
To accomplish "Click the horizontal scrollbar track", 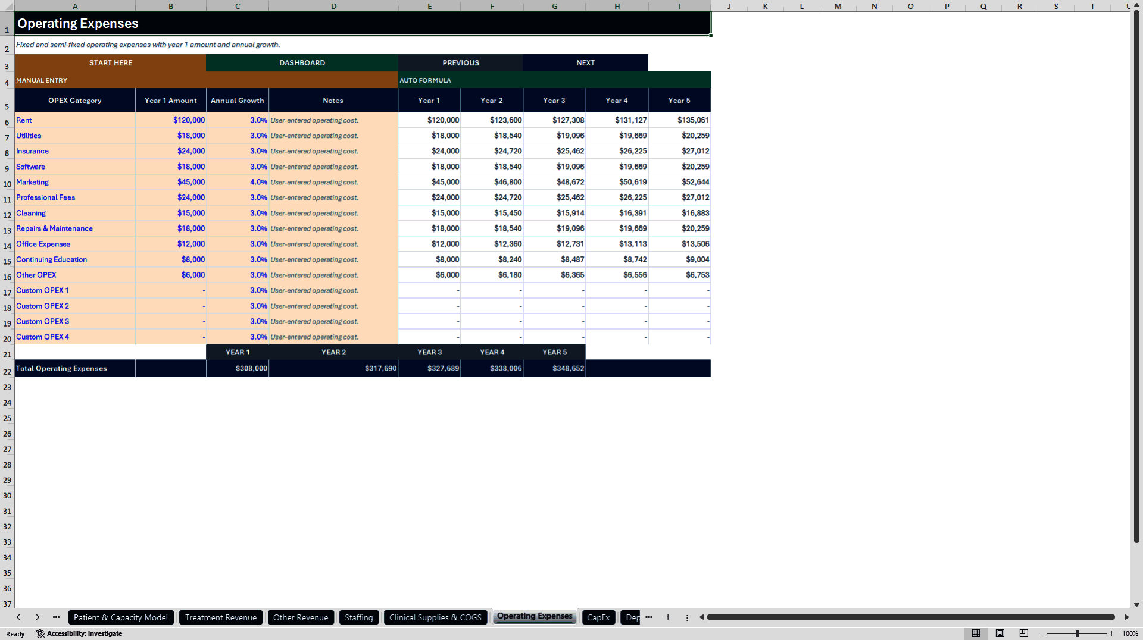I will (911, 617).
